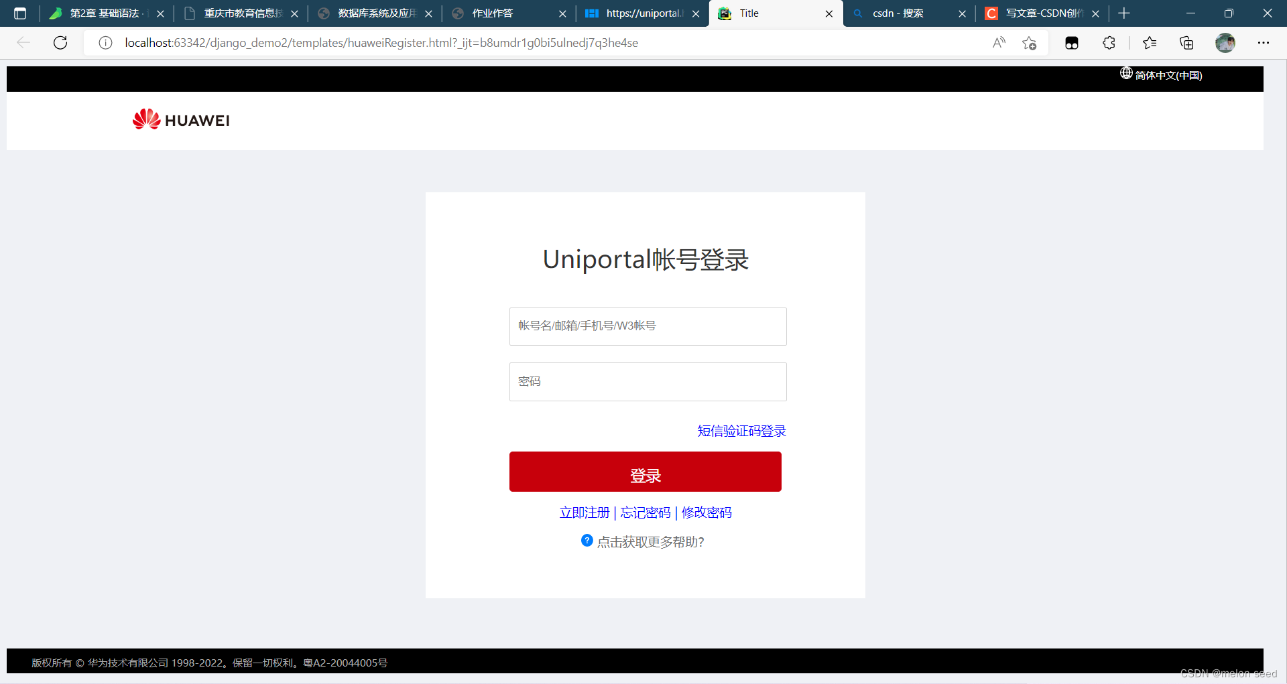The height and width of the screenshot is (684, 1287).
Task: Reload the page with the refresh icon
Action: coord(60,43)
